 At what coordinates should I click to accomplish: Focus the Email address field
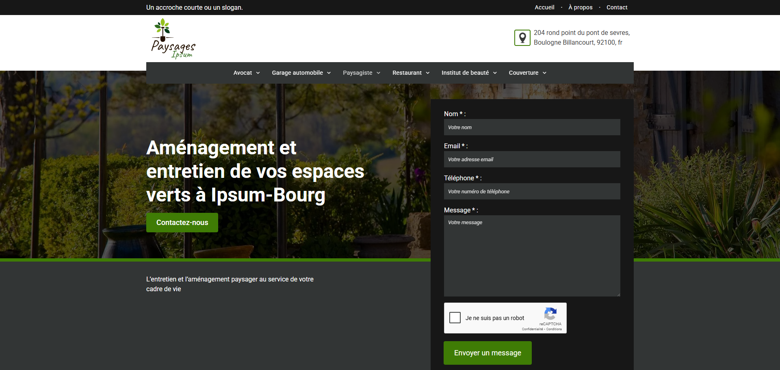click(532, 159)
